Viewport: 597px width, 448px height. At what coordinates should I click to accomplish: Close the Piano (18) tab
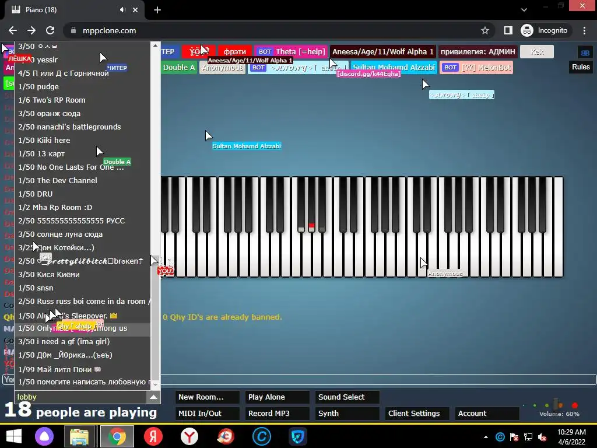coord(135,10)
